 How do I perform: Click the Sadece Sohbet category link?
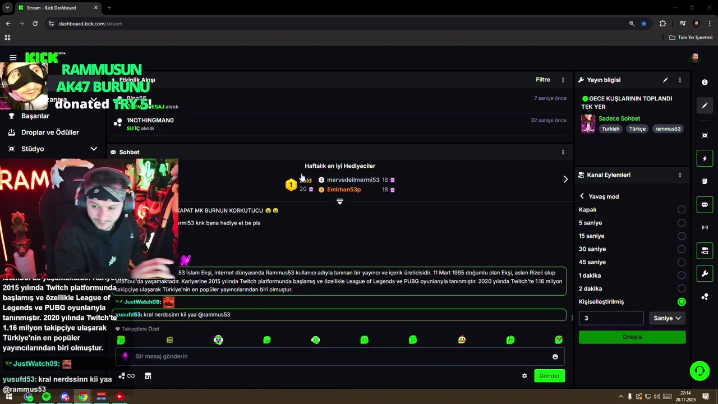pos(619,118)
